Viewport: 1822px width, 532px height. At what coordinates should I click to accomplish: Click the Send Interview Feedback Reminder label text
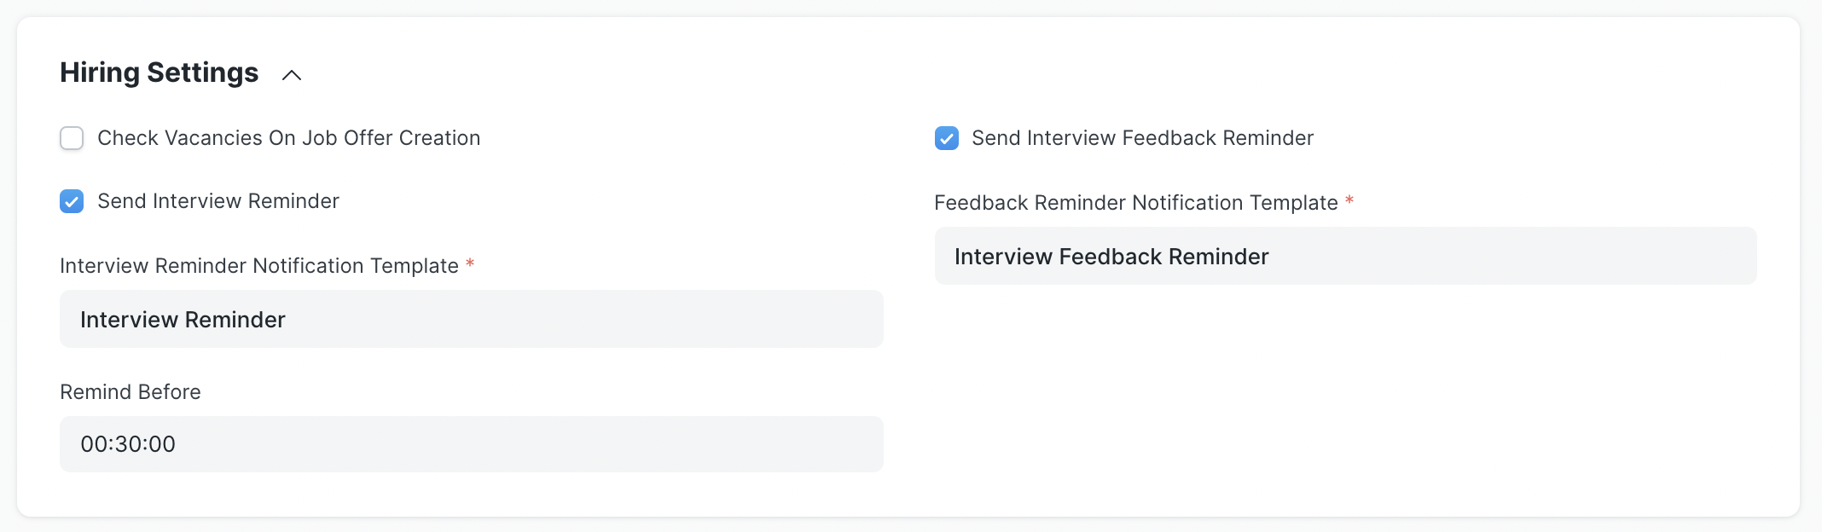1142,138
